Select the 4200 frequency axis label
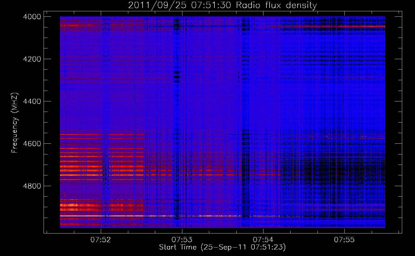Screen dimensions: 415x256 [32, 59]
